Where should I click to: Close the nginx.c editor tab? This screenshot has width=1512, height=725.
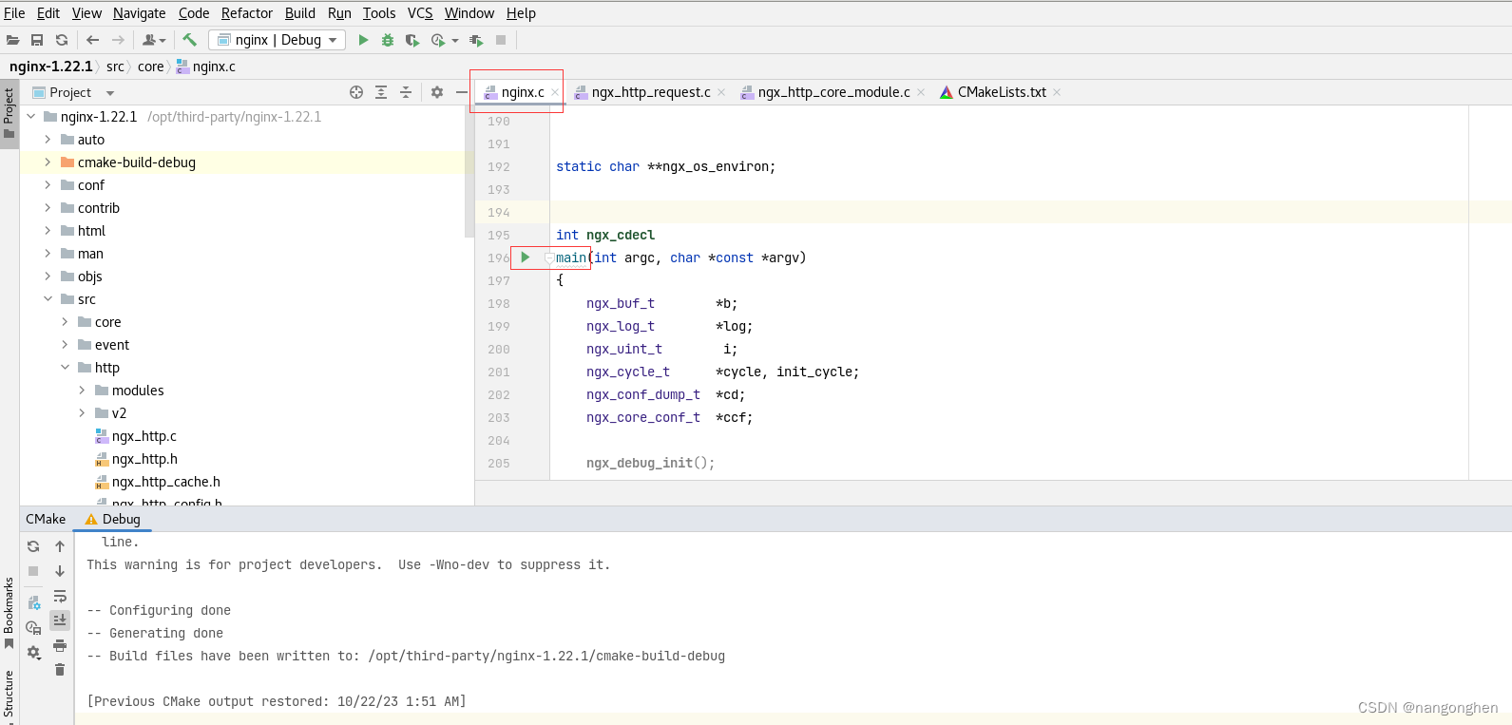pyautogui.click(x=555, y=92)
